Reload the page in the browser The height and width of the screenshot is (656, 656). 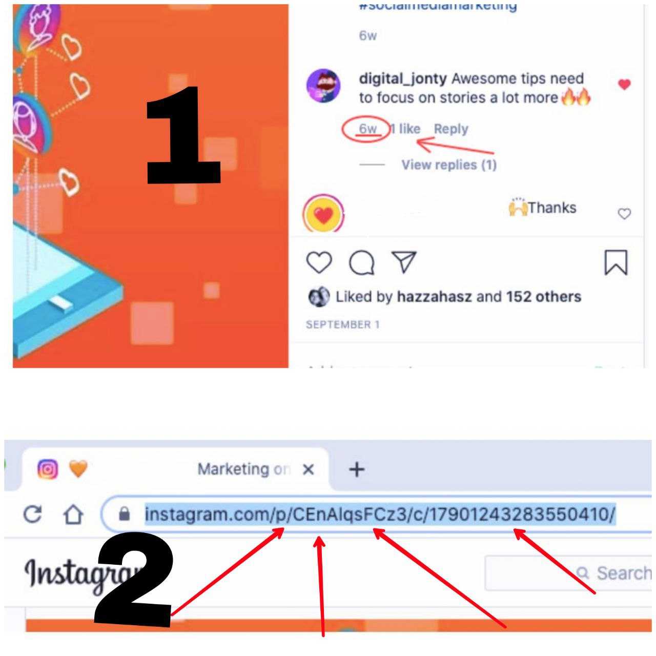coord(33,514)
